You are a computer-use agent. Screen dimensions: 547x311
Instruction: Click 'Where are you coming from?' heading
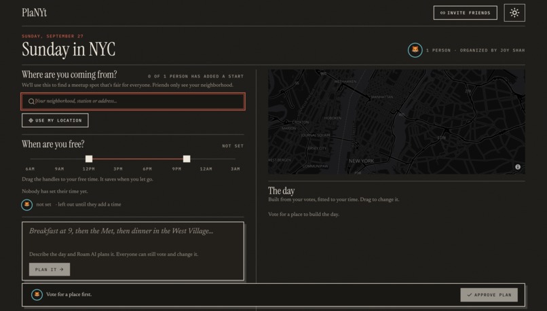coord(69,75)
